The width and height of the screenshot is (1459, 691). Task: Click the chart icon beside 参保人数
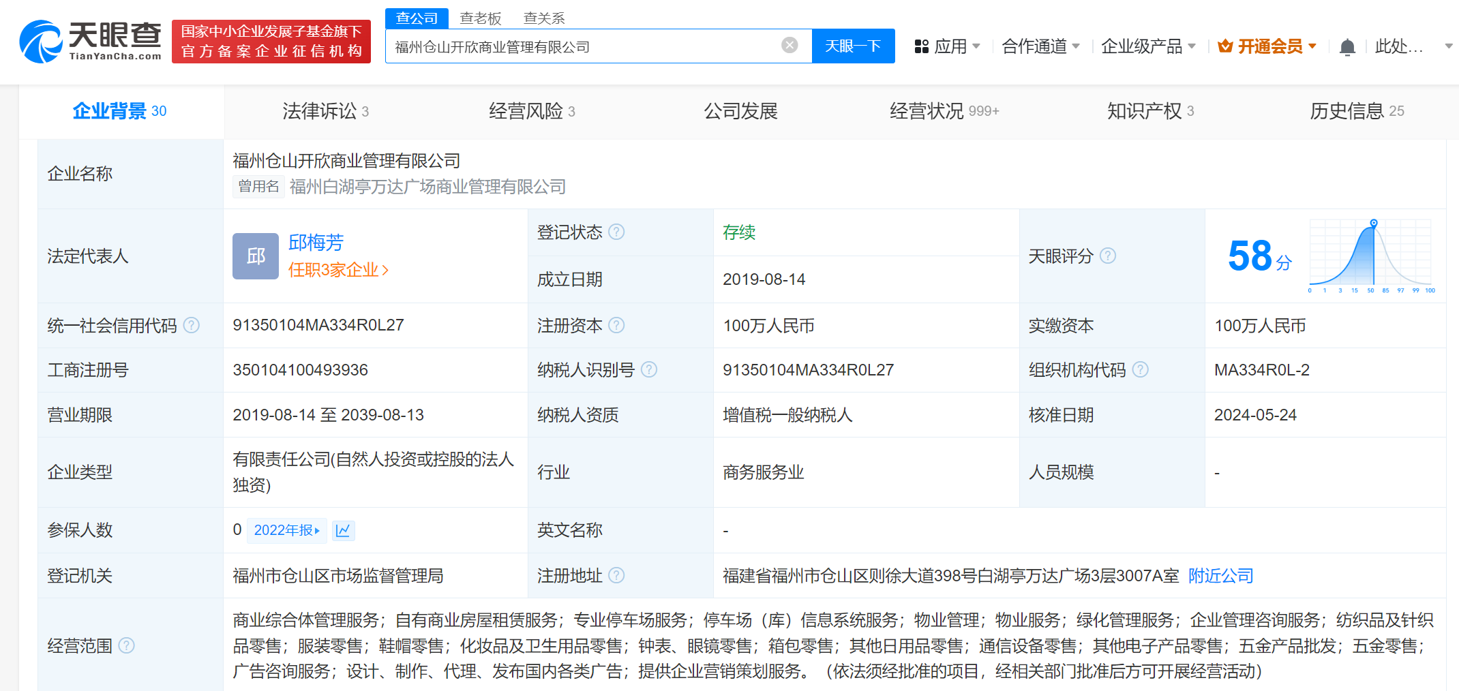pos(343,530)
